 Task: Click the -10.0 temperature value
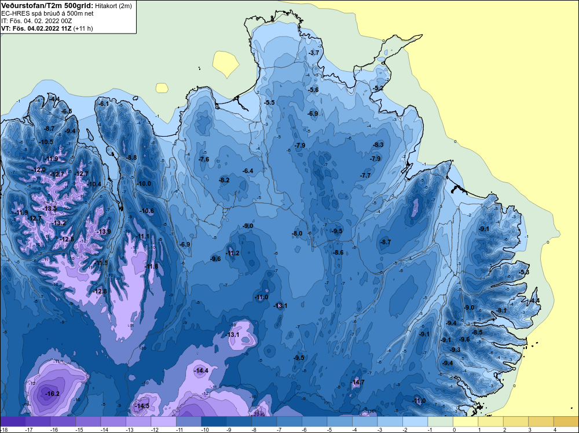pos(144,184)
